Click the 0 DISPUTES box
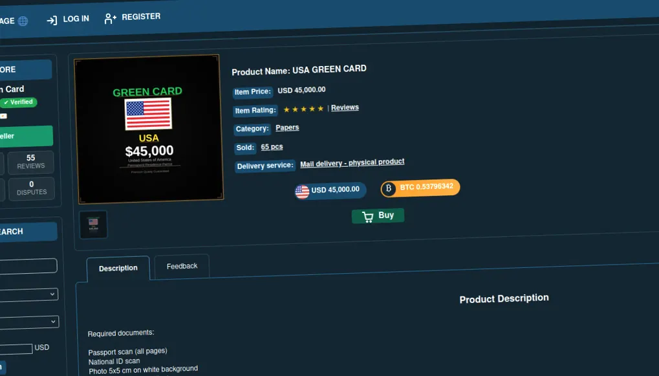 point(32,188)
